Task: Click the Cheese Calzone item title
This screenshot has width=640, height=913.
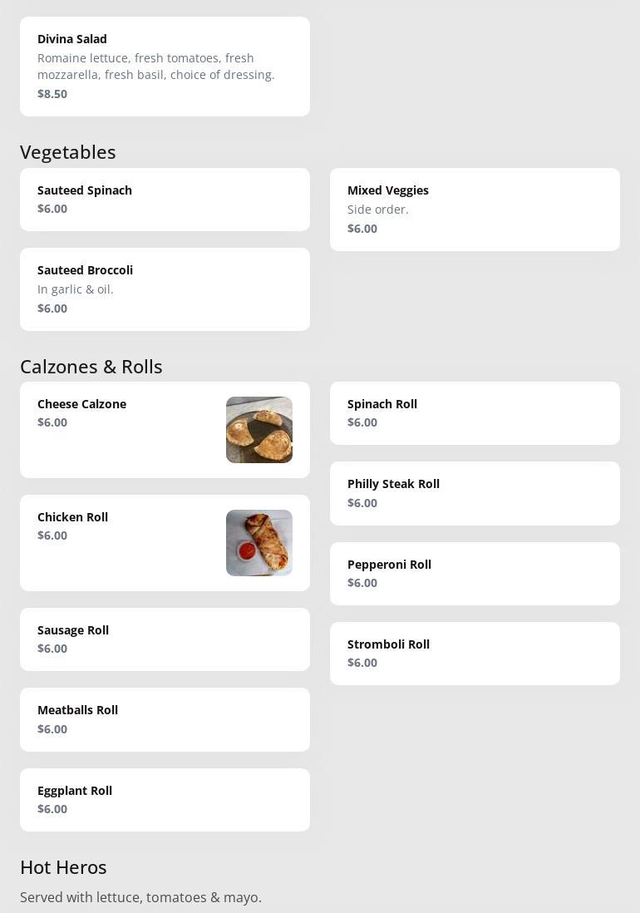Action: click(x=81, y=404)
